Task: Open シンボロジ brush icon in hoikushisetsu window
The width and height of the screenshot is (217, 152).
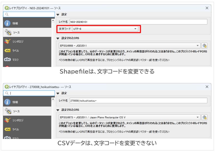Action: coord(7,120)
